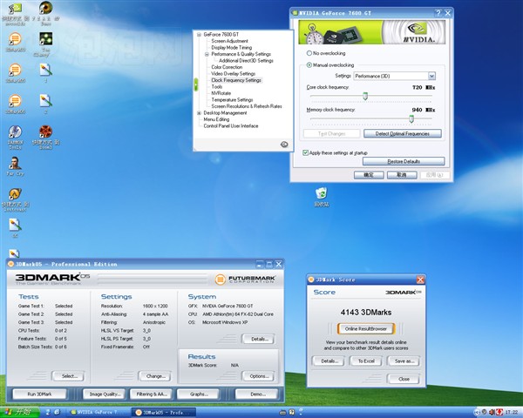Click Run 3DMark button
The image size is (523, 418).
39,394
